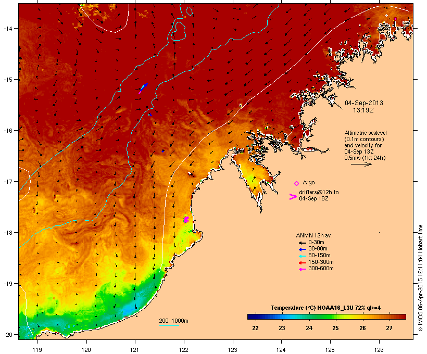Click the 'ANMN 12h av.' heading

[x=314, y=235]
